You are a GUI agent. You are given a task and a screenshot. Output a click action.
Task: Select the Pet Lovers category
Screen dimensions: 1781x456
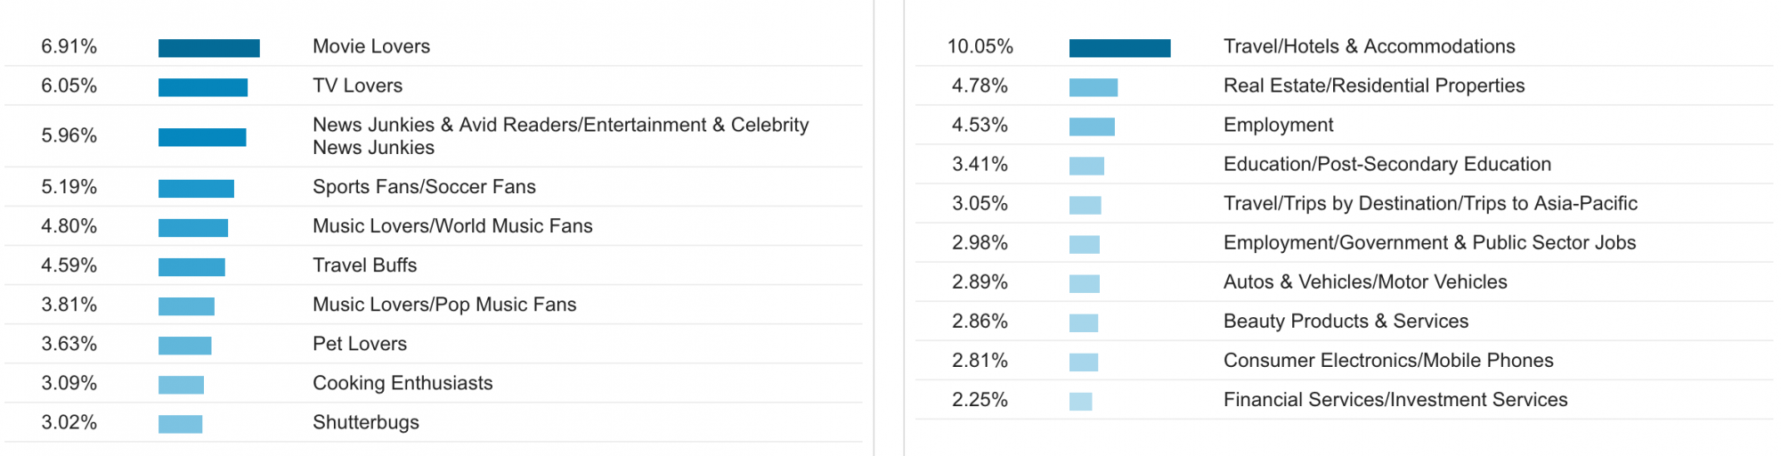coord(359,344)
